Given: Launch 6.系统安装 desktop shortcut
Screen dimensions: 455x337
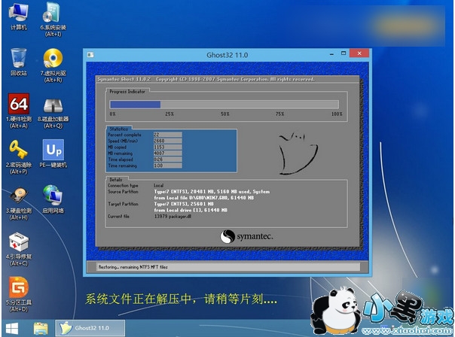Looking at the screenshot, I should 53,14.
